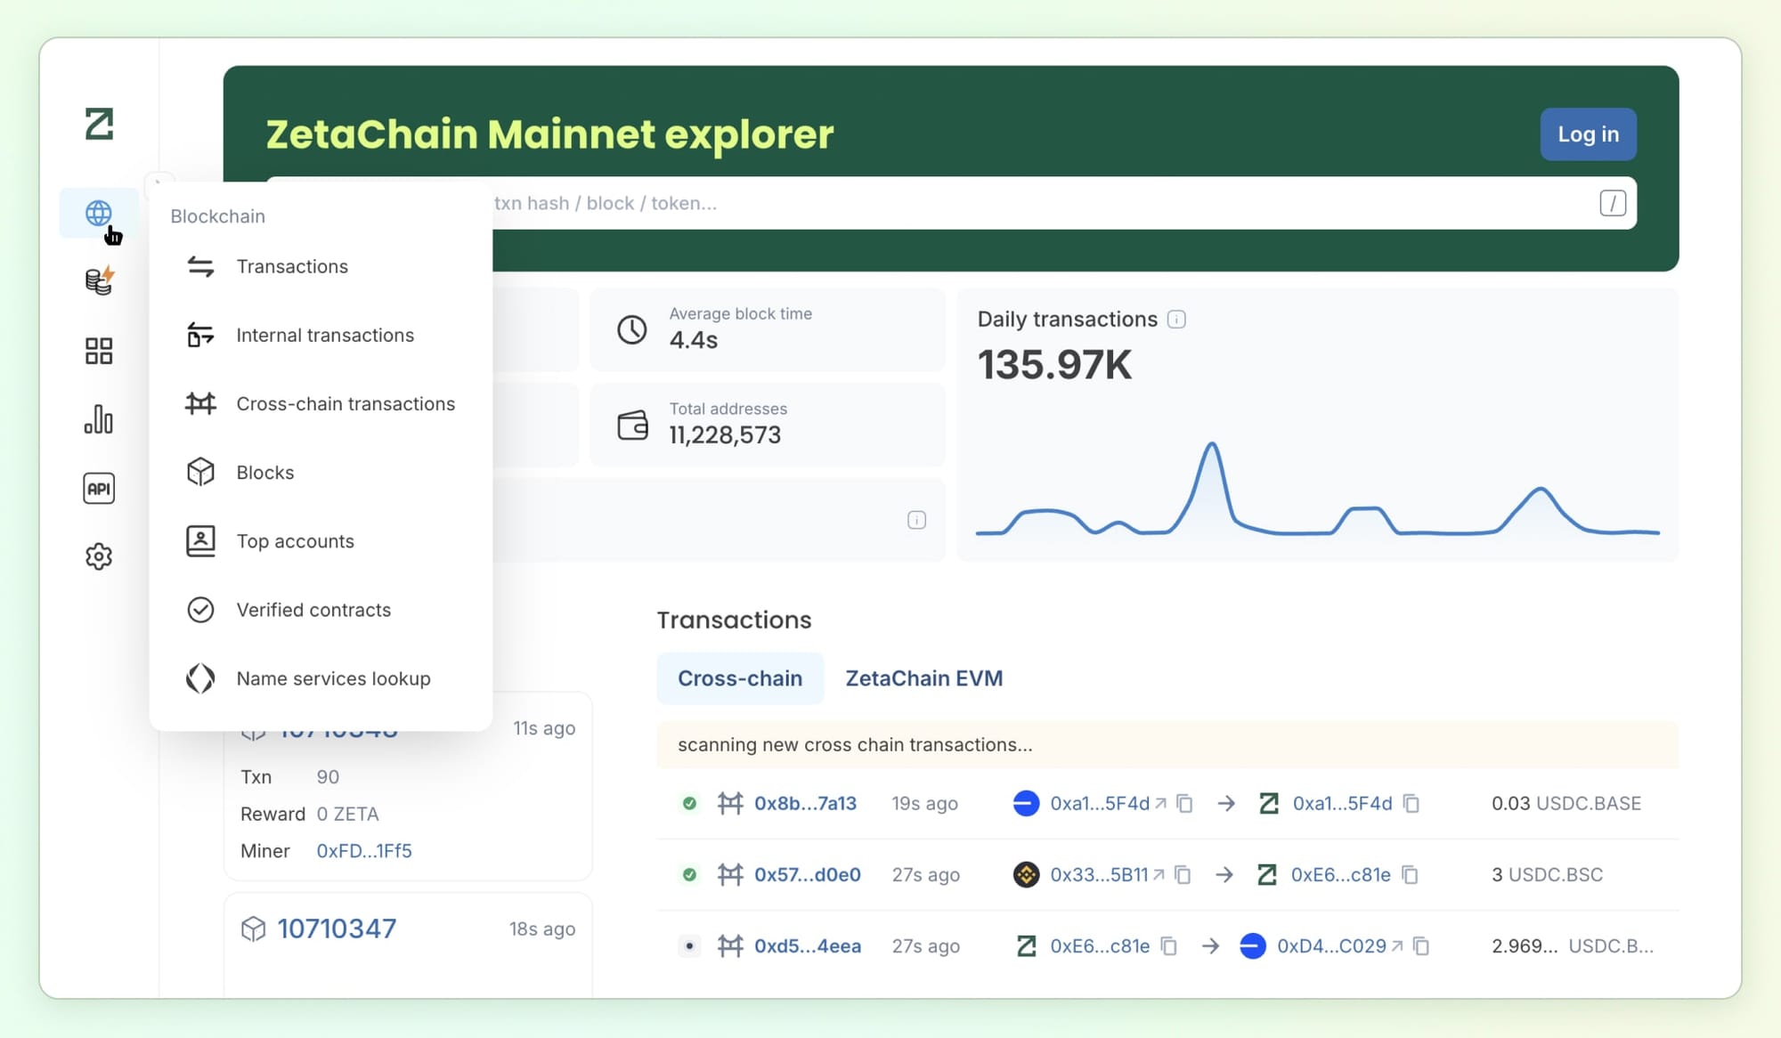The width and height of the screenshot is (1781, 1038).
Task: Copy address 0x33...5B11
Action: point(1183,874)
